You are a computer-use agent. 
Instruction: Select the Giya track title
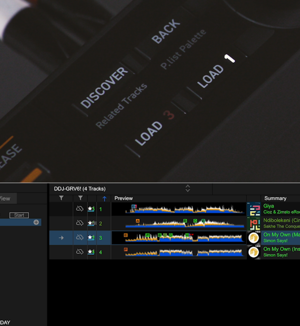269,206
